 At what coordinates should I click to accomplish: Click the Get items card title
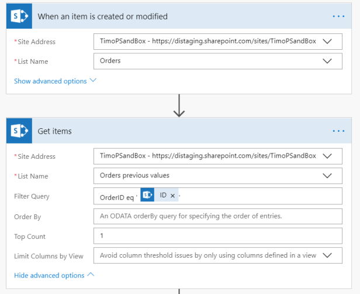[x=55, y=131]
